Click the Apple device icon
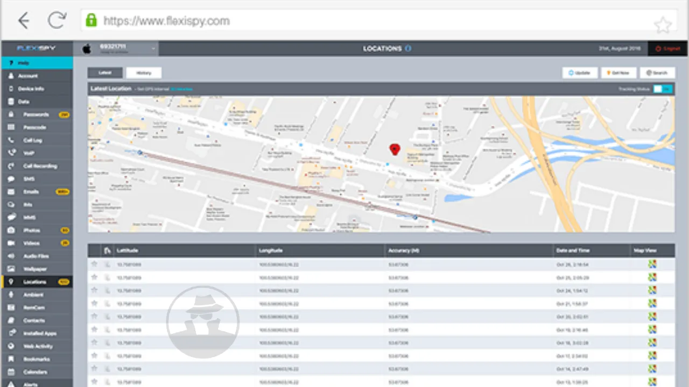This screenshot has width=689, height=387. [x=87, y=48]
